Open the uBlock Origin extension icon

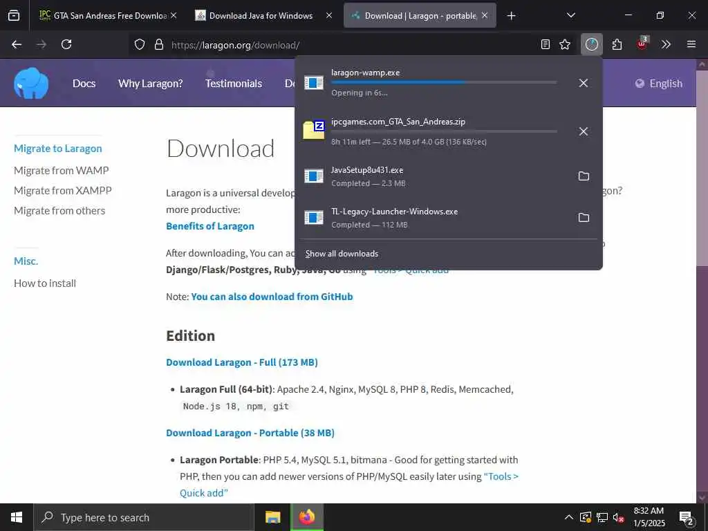[x=642, y=44]
